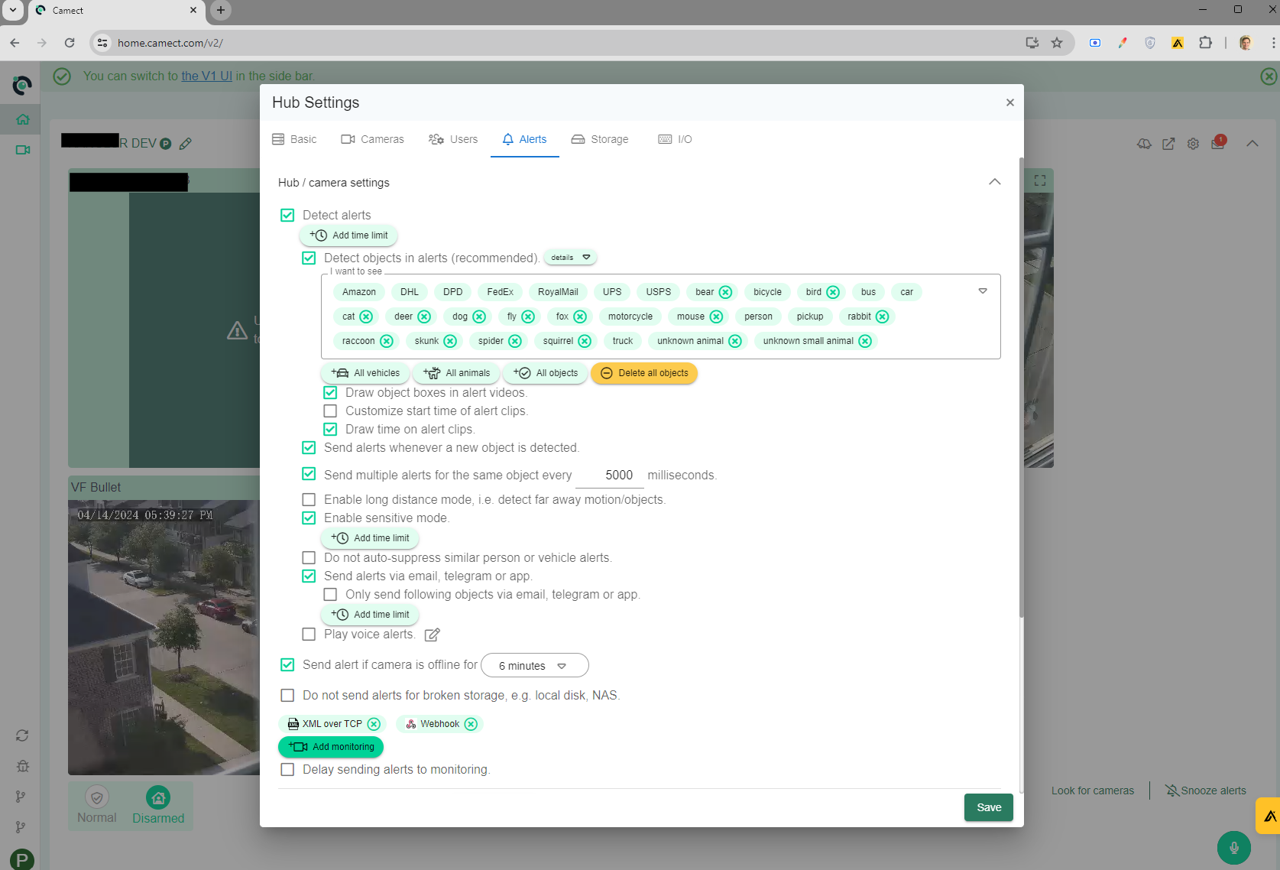Screen dimensions: 1280x870
Task: Click Add time limit under Detect alerts
Action: pos(349,235)
